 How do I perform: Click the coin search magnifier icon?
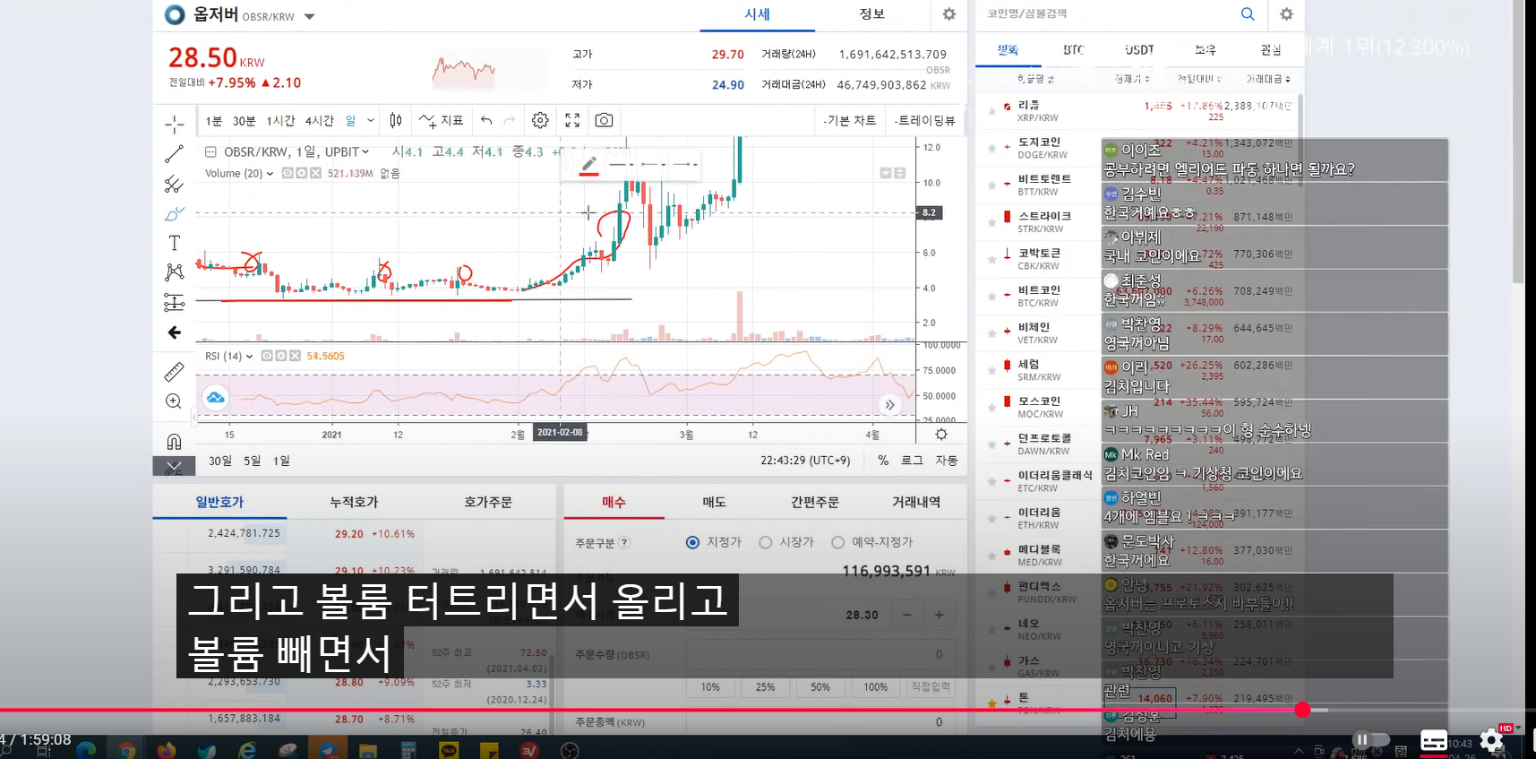click(1248, 13)
